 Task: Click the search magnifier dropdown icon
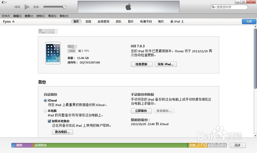[x=213, y=7]
